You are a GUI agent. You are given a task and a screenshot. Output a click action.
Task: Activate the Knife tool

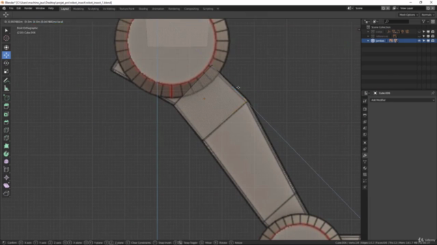(x=6, y=138)
